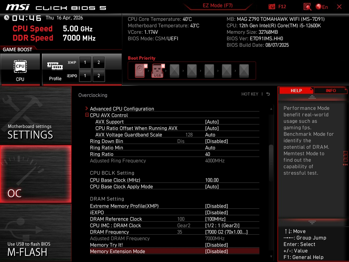Image resolution: width=349 pixels, height=262 pixels.
Task: Click the sixth boot priority slot
Action: click(227, 71)
